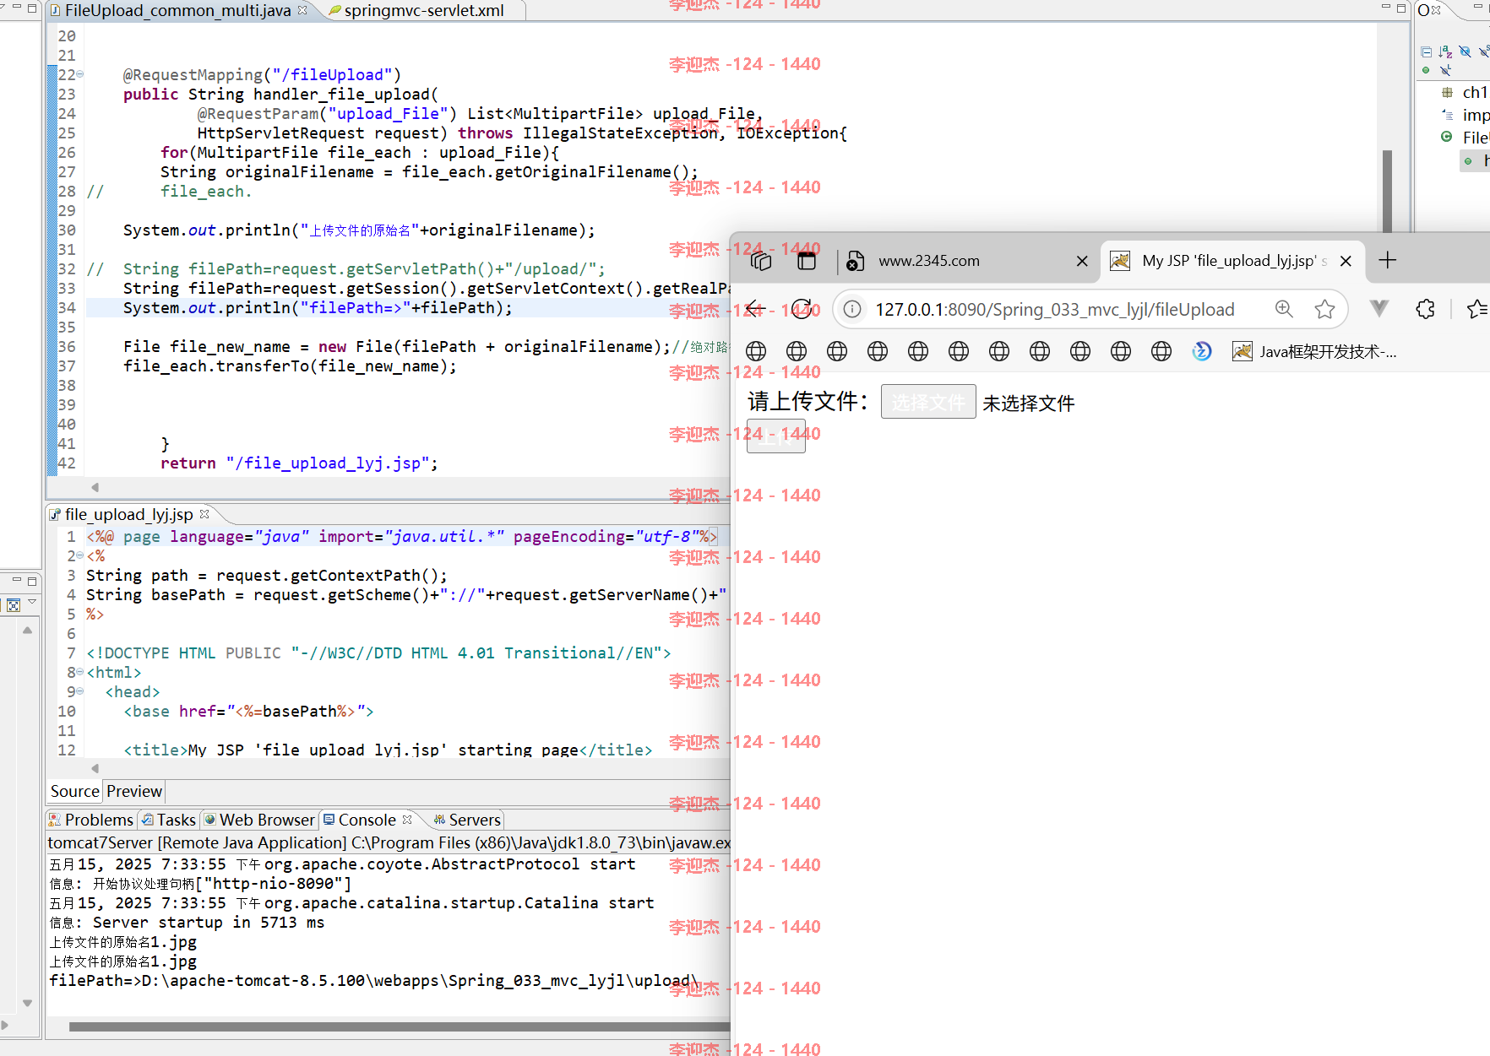Switch to the springmvc-servlet.xml editor tab
1490x1056 pixels.
click(423, 10)
